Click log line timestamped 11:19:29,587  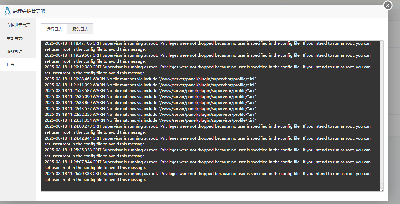point(208,58)
